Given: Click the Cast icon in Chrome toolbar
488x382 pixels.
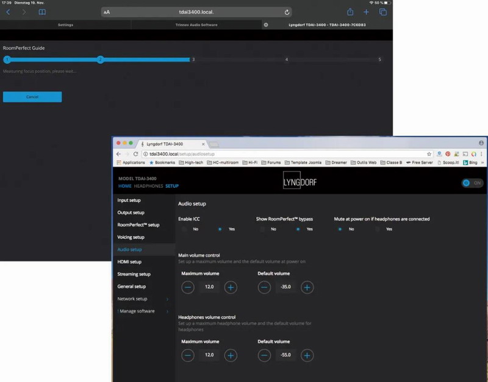Looking at the screenshot, I should [x=465, y=154].
